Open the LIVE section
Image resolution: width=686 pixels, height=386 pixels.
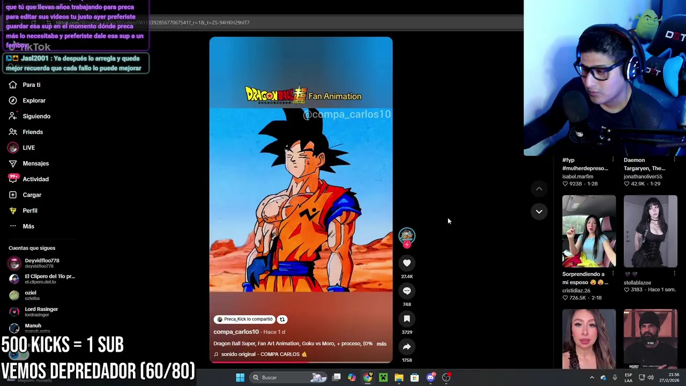pos(22,147)
